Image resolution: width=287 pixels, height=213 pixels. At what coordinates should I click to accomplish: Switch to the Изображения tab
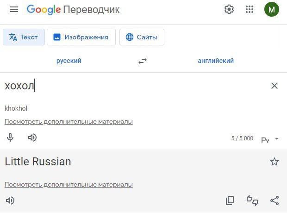(81, 38)
